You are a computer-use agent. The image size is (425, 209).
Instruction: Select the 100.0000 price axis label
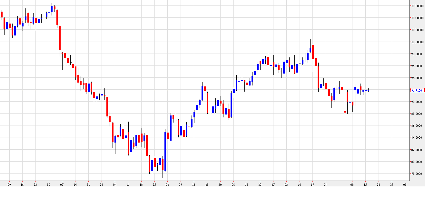pos(417,42)
